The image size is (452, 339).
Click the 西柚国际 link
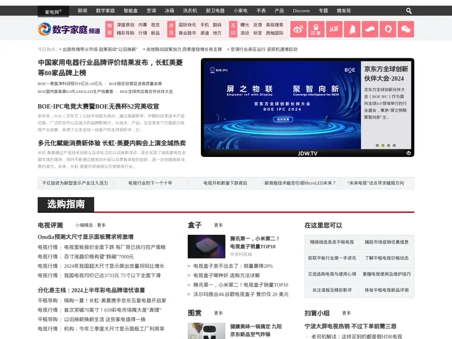point(274,33)
